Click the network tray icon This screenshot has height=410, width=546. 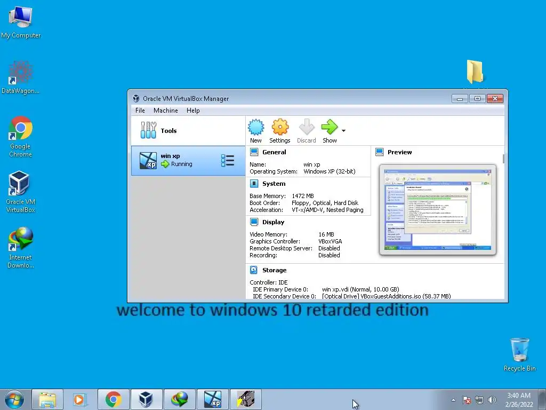[479, 400]
